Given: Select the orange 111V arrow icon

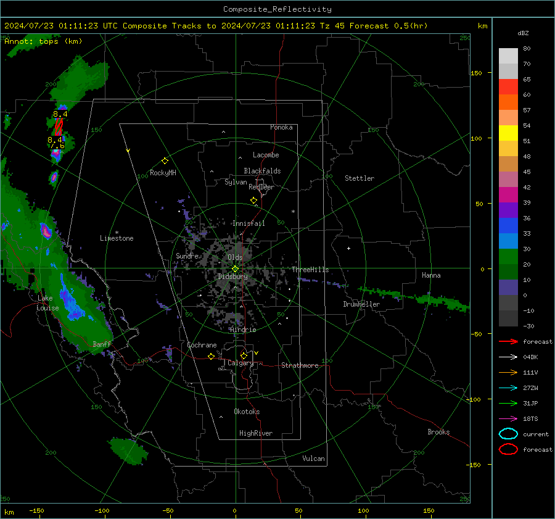Looking at the screenshot, I should tap(508, 372).
